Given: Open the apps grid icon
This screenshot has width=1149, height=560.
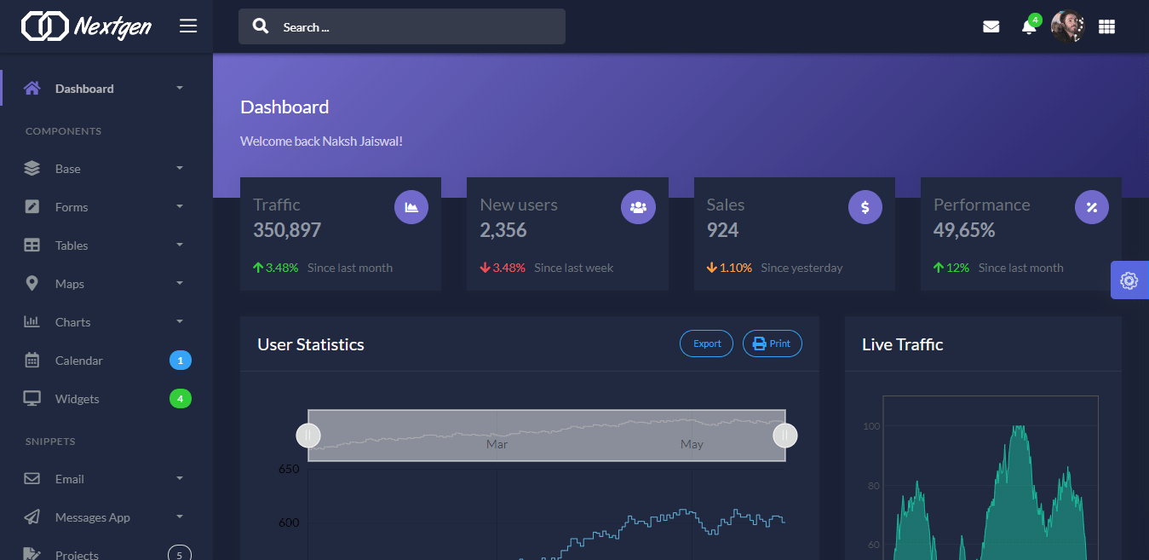Looking at the screenshot, I should 1106,26.
